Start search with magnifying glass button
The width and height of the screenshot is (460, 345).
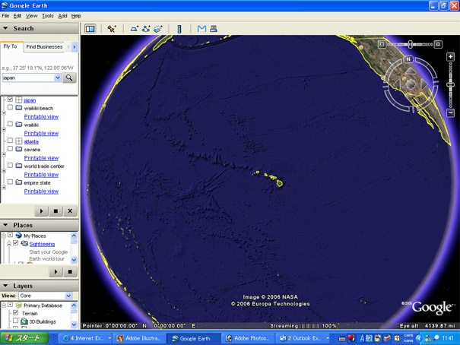pos(69,78)
